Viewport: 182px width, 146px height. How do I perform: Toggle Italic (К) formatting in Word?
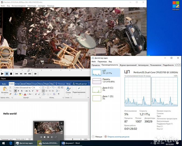tap(18, 91)
